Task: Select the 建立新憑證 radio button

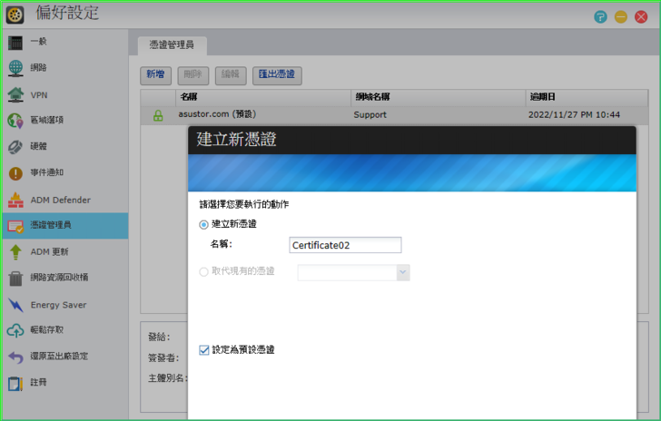Action: click(x=204, y=224)
